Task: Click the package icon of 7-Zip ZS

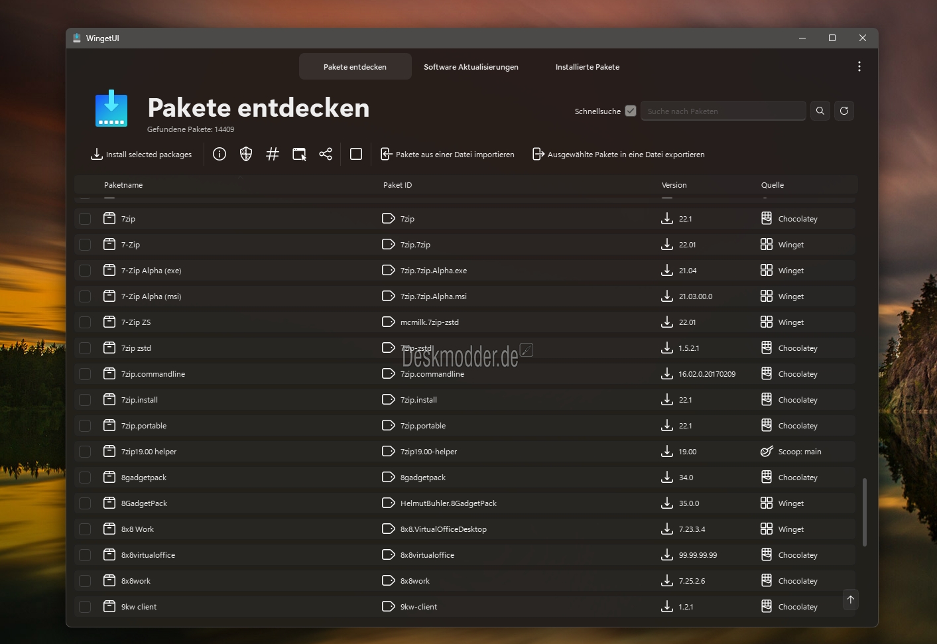Action: [109, 322]
